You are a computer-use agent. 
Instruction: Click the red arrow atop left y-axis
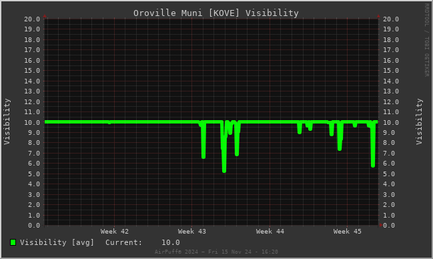[45, 16]
